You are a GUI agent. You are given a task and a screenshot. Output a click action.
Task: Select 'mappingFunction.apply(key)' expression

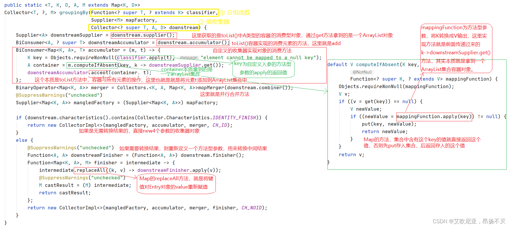(434, 116)
